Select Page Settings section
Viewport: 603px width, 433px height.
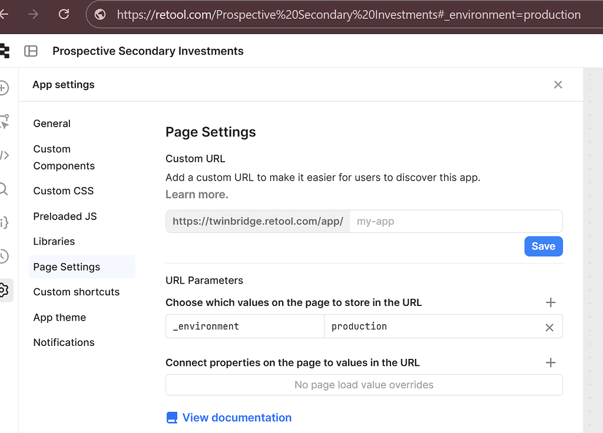pyautogui.click(x=82, y=267)
